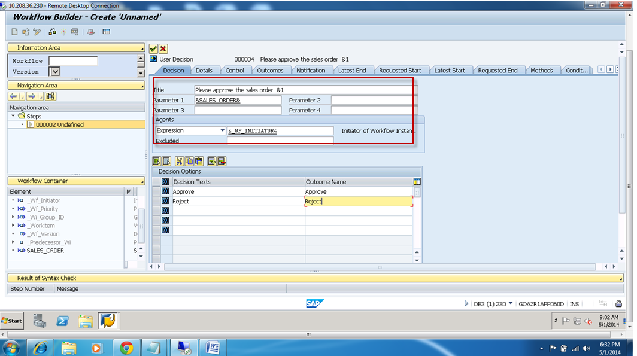This screenshot has height=356, width=637.
Task: Click the Paste icon in Decision Options toolbar
Action: [x=198, y=160]
